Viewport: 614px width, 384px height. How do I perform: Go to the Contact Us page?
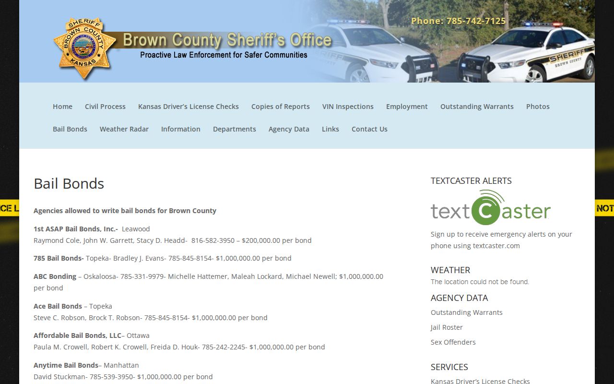pyautogui.click(x=369, y=129)
